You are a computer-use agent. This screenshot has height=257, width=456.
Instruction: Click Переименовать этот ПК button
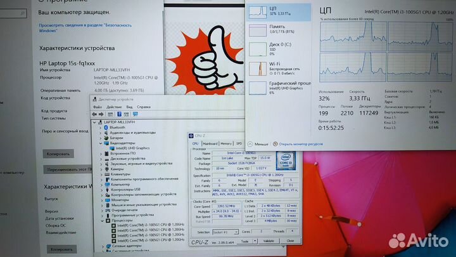pyautogui.click(x=68, y=169)
